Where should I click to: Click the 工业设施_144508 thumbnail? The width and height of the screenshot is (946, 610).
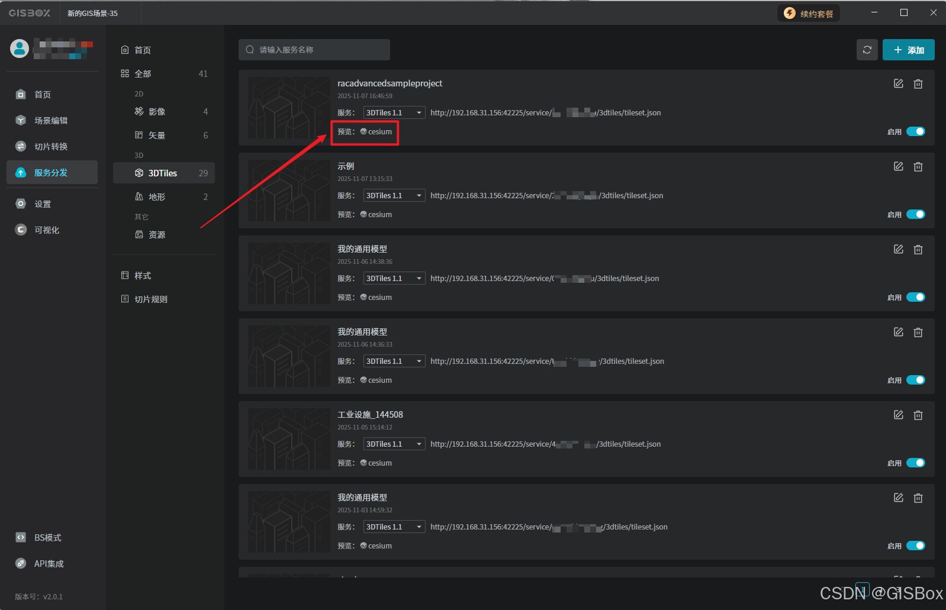289,439
